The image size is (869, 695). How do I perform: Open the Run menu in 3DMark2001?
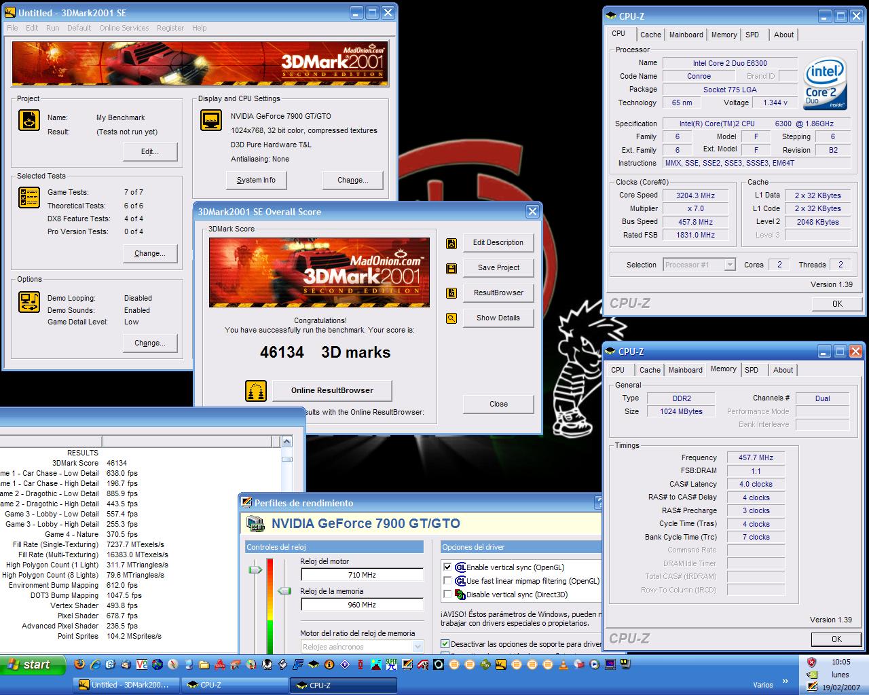pos(52,28)
